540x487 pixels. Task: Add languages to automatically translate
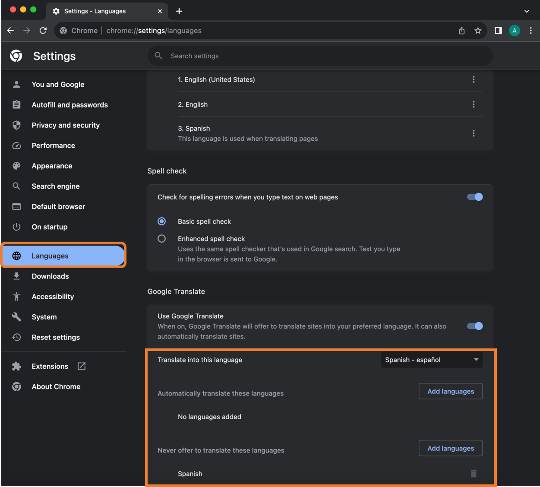pos(451,391)
